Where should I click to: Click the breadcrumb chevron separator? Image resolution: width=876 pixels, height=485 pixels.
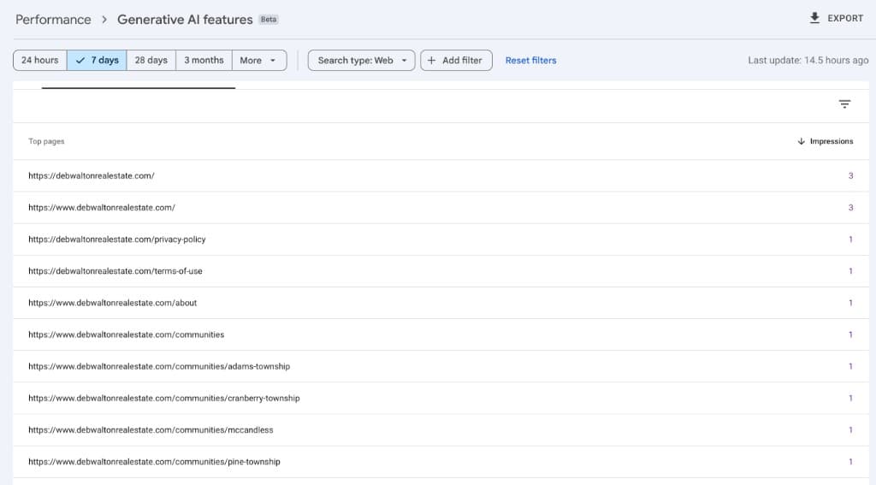(x=104, y=20)
